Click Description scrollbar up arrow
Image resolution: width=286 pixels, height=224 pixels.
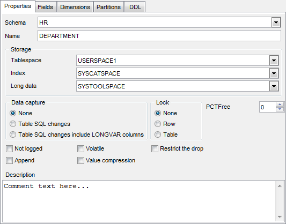(280, 186)
